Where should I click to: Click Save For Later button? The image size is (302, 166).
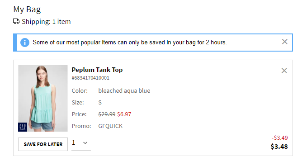[43, 144]
